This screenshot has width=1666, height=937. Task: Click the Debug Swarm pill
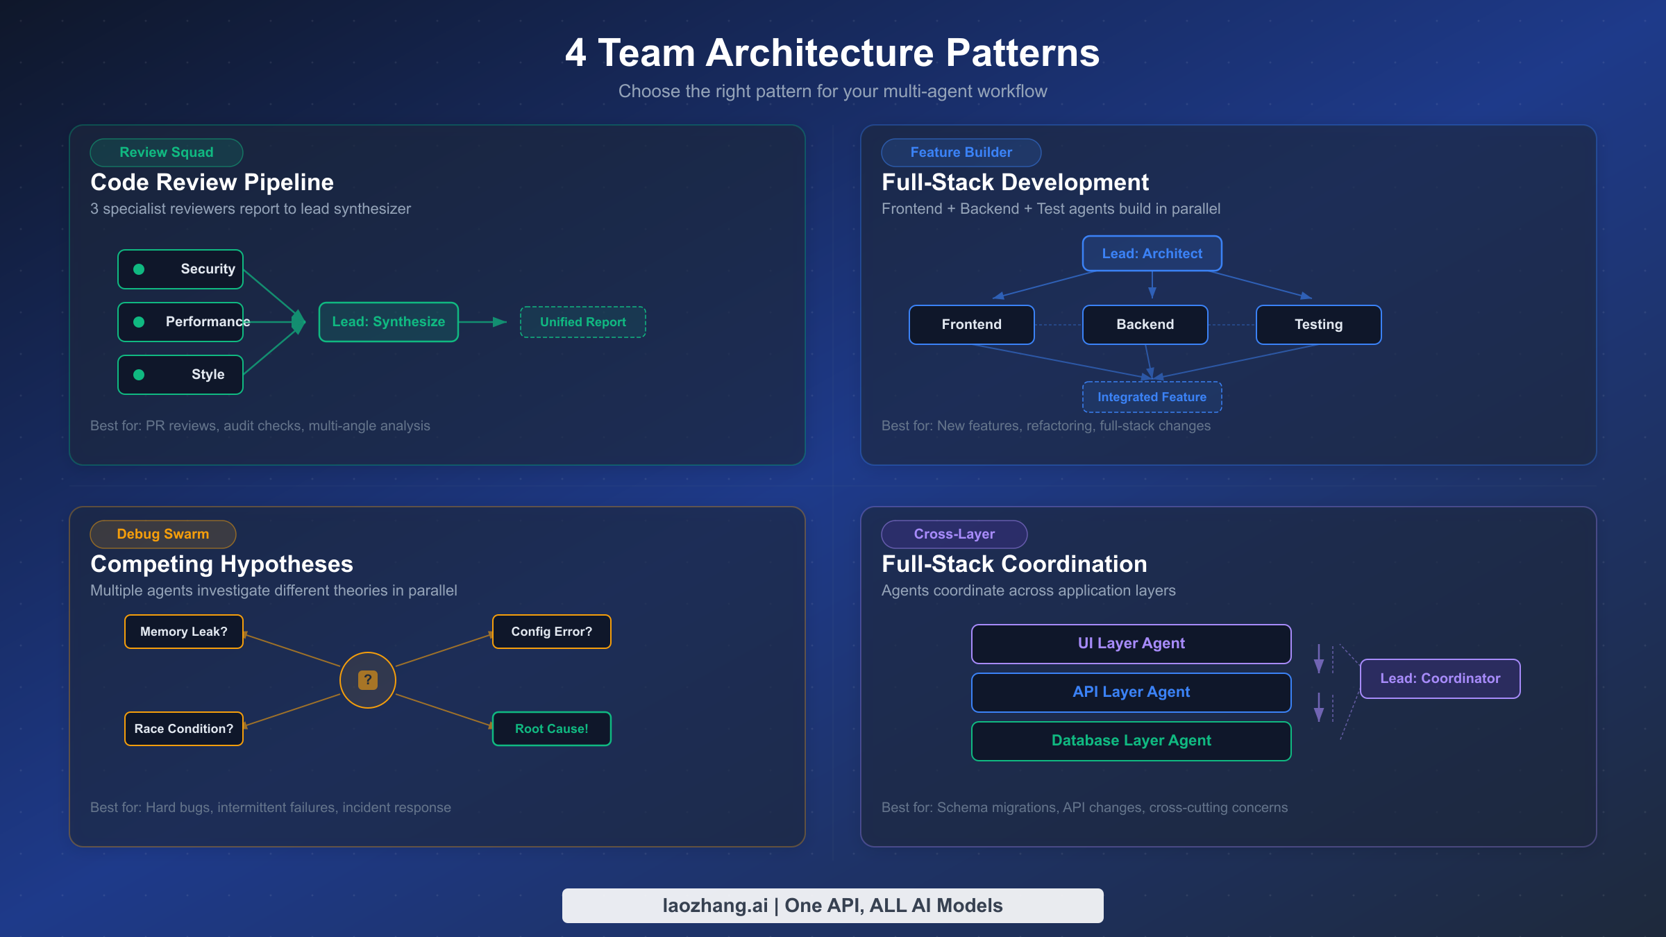pyautogui.click(x=162, y=534)
